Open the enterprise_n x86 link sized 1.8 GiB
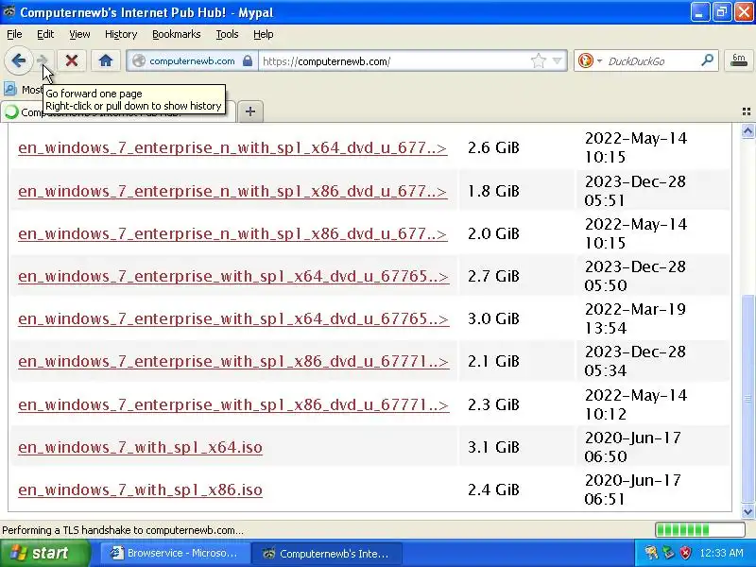756x567 pixels. tap(232, 191)
